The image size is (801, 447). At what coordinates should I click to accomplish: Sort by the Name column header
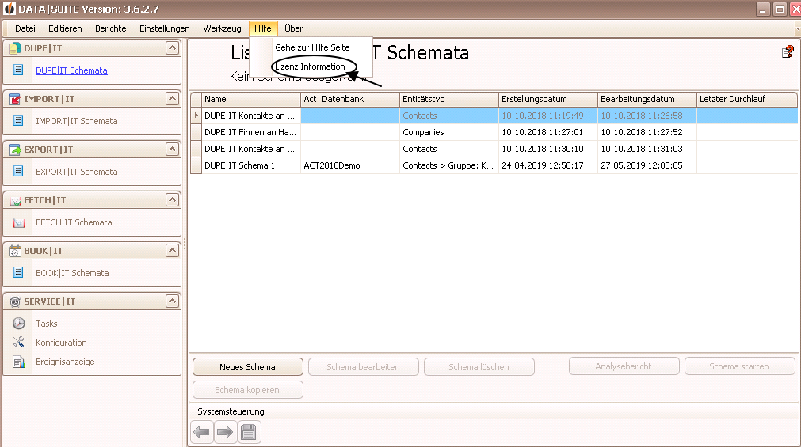pos(251,99)
